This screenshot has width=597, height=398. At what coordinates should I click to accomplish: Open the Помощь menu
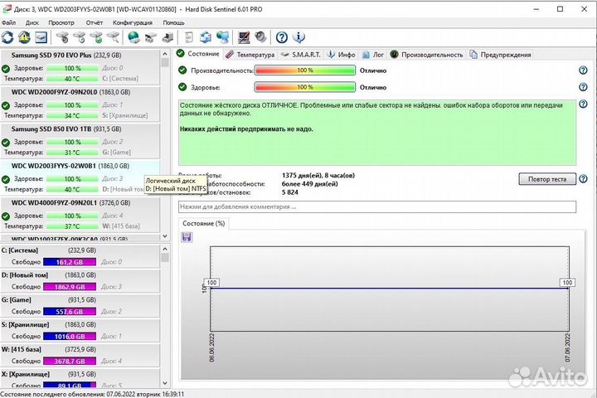pyautogui.click(x=173, y=23)
